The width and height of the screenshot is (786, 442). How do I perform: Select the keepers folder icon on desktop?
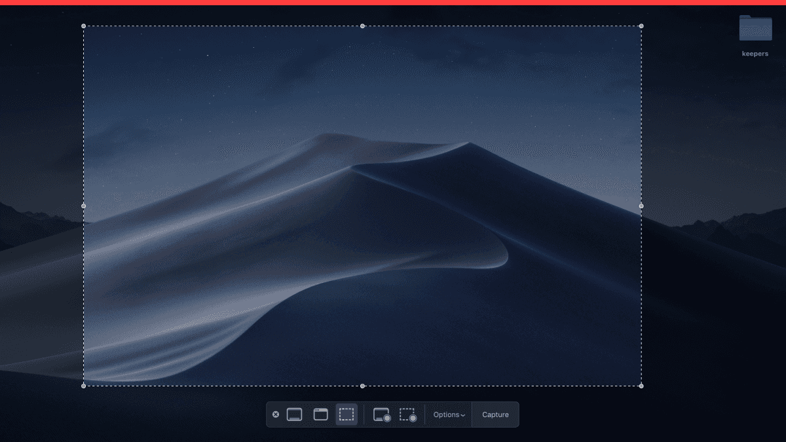pyautogui.click(x=755, y=28)
